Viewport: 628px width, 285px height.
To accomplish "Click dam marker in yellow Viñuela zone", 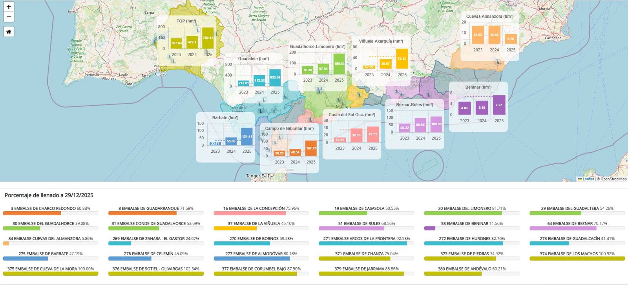I will click(x=359, y=95).
